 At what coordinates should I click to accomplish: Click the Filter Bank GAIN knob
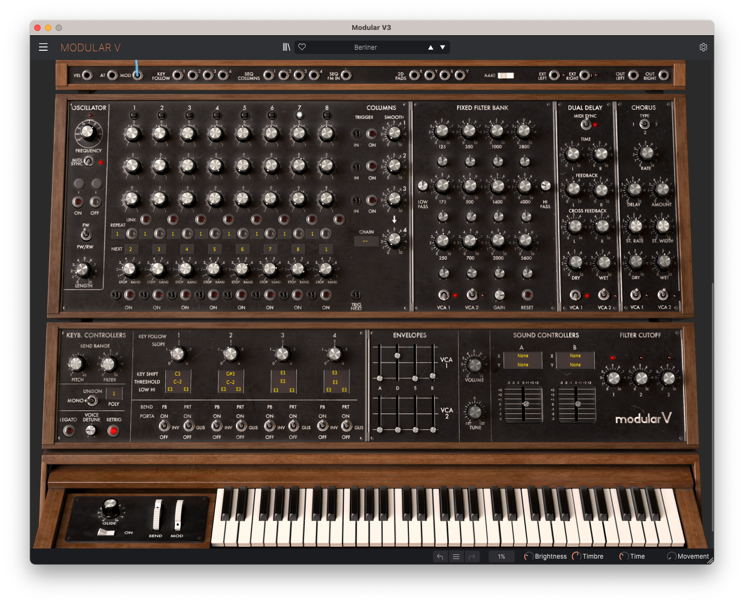[499, 295]
